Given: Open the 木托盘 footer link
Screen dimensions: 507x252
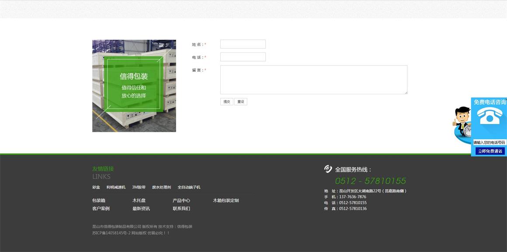Looking at the screenshot, I should click(139, 200).
